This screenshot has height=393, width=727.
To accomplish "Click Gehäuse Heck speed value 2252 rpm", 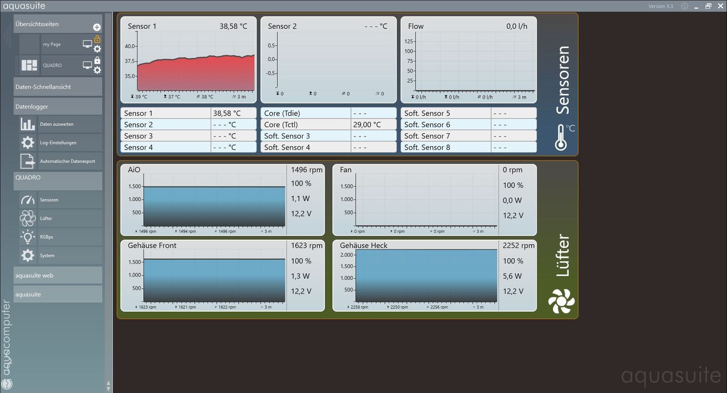I will click(x=519, y=246).
